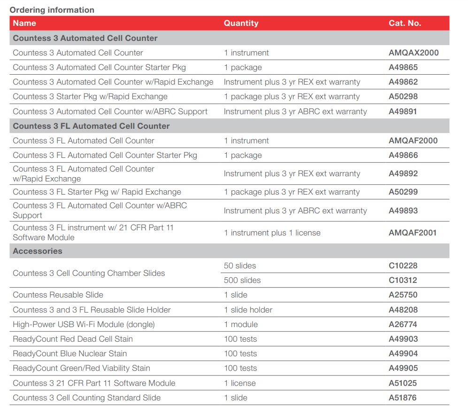Click the "Quantity" column header
This screenshot has width=468, height=407.
pos(241,23)
